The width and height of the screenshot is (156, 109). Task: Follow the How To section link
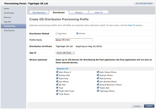(x=132, y=25)
